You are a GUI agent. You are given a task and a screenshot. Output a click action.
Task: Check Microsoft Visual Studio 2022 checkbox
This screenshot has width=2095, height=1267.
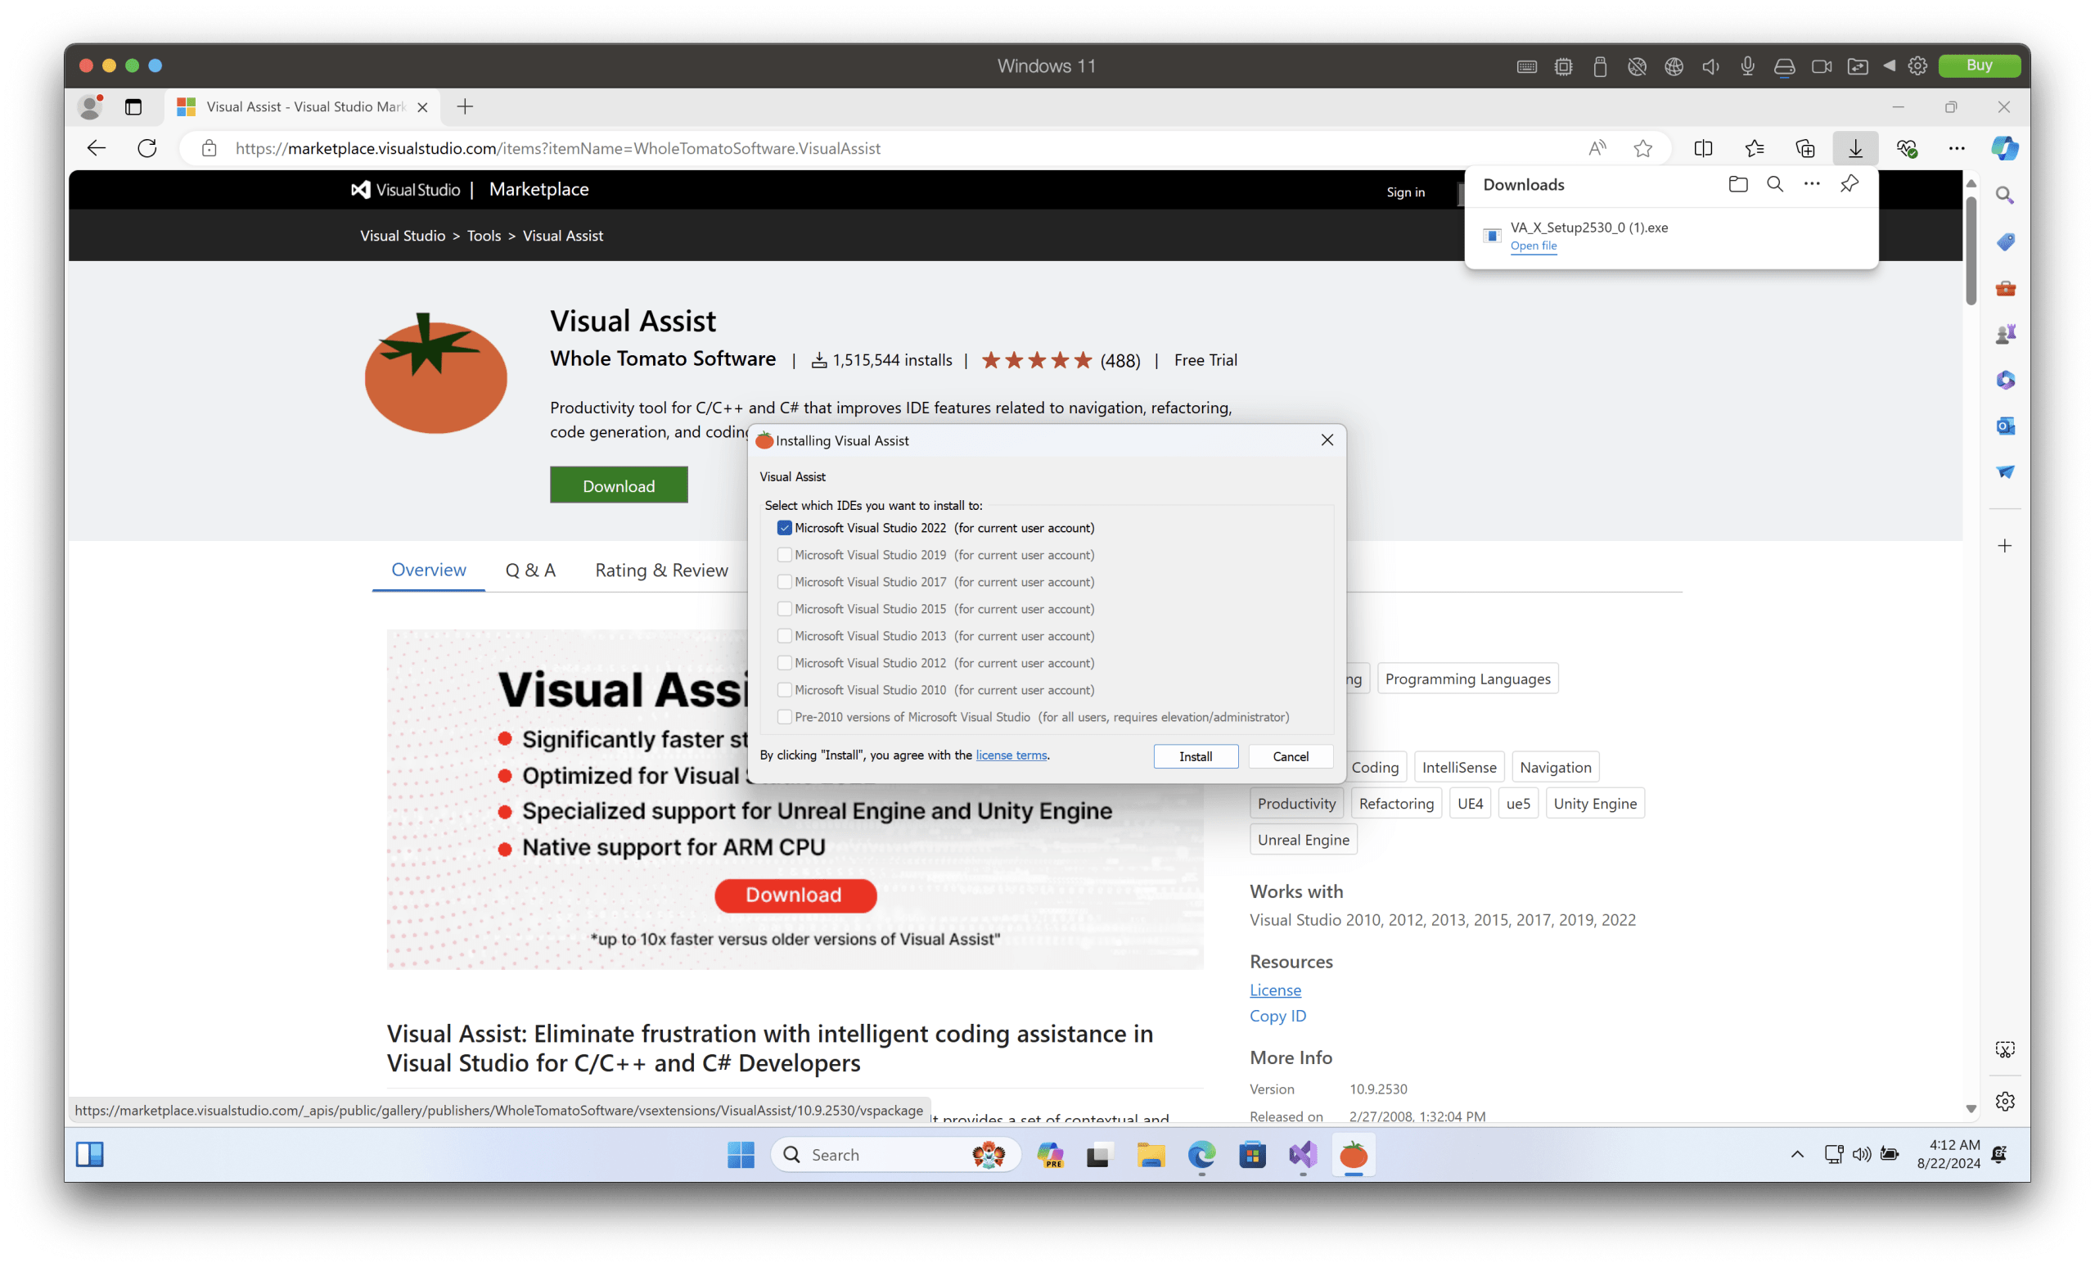tap(784, 528)
